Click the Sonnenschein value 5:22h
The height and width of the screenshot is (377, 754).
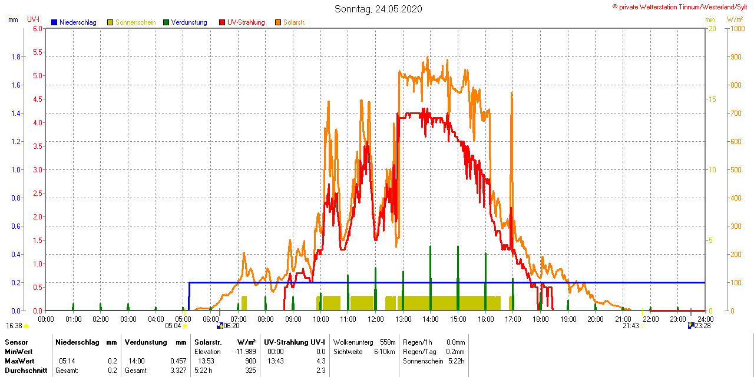[457, 361]
